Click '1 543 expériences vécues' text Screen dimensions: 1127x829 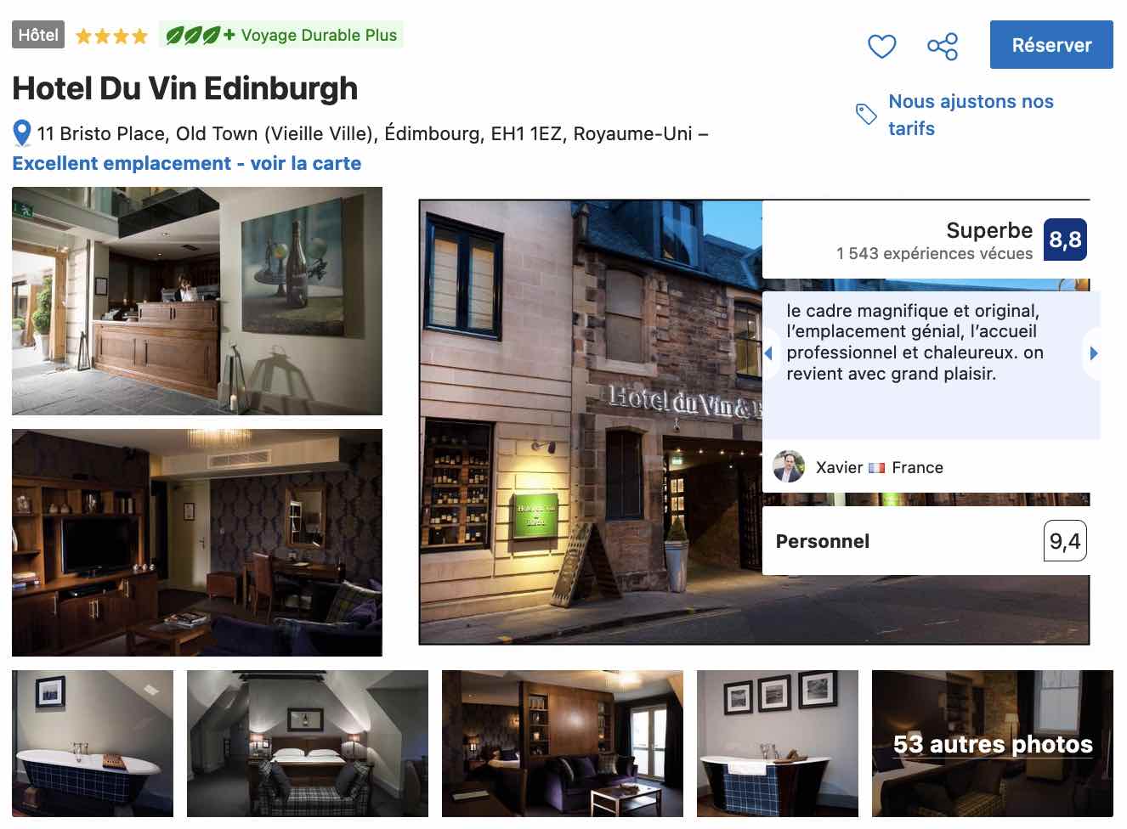coord(934,253)
